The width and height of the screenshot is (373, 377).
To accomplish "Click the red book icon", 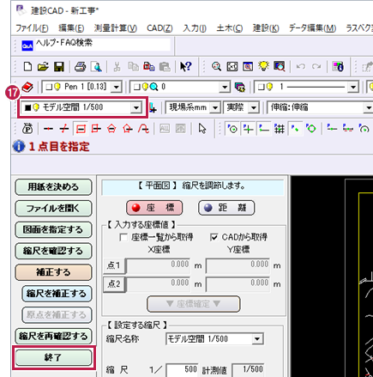I will (27, 87).
